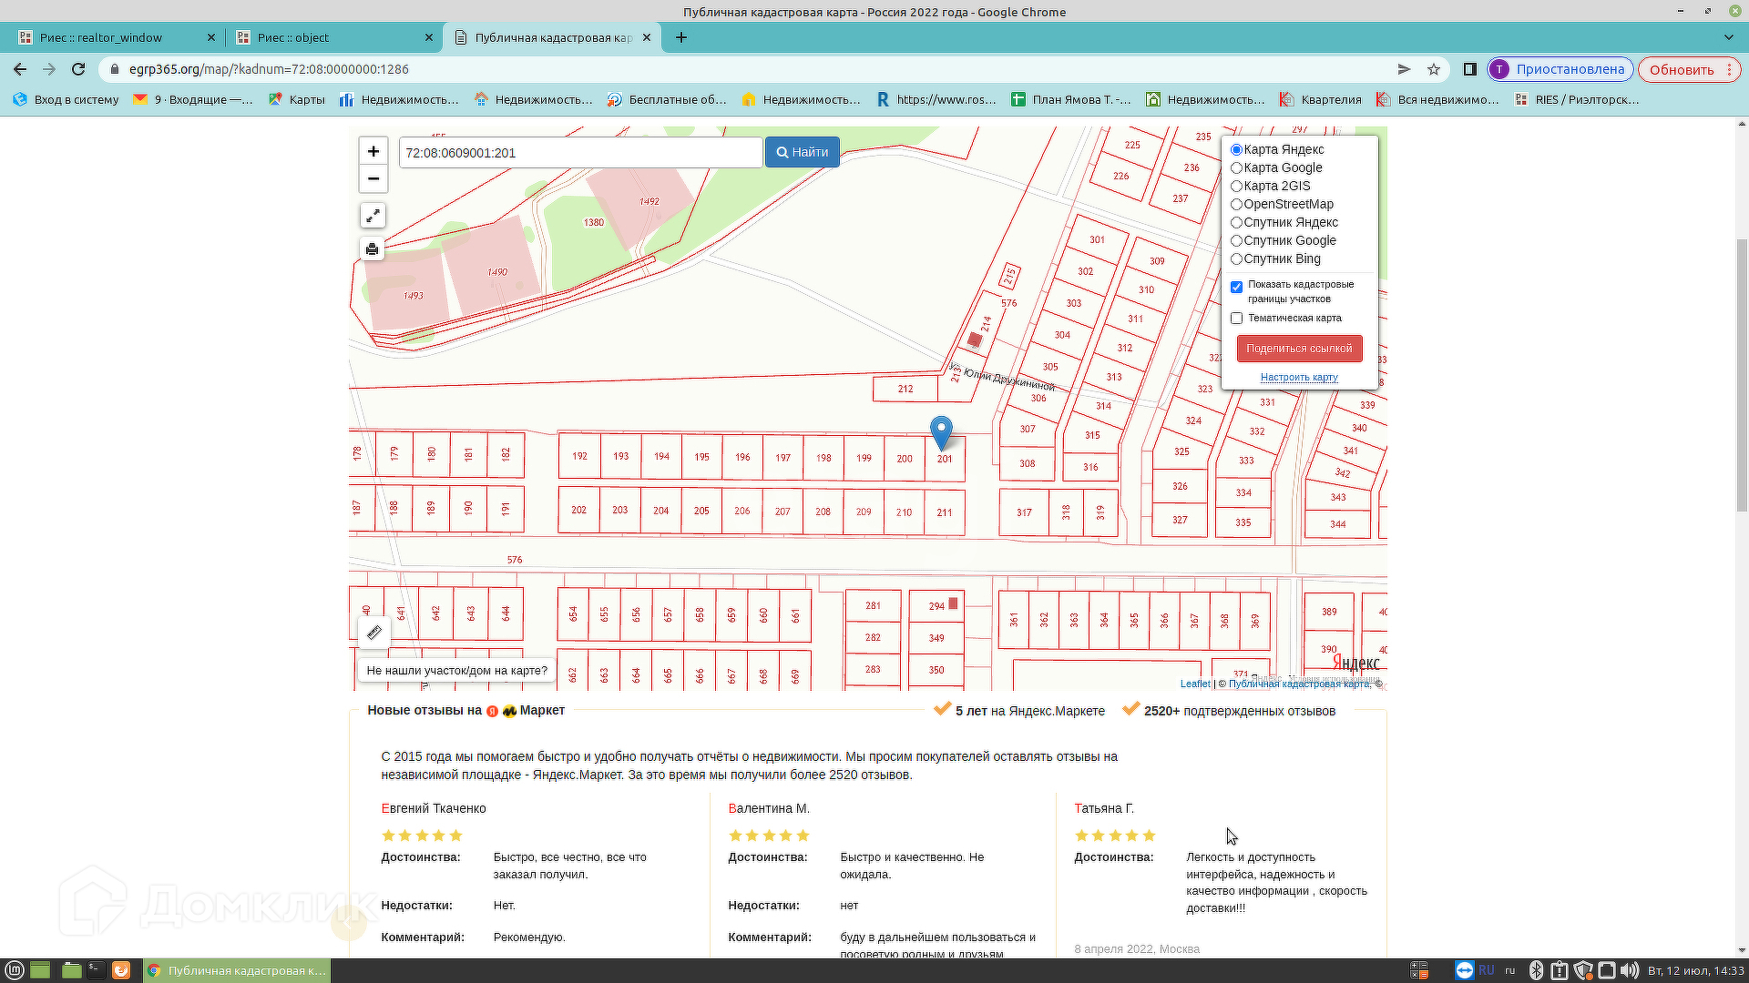Screen dimensions: 1749x983
Task: Bookmark this page with star icon
Action: (1434, 69)
